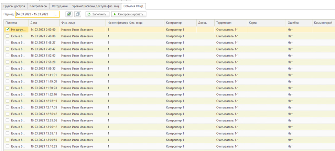Click Контроллер 1 in the 14.03.2023 row

[x=175, y=30]
